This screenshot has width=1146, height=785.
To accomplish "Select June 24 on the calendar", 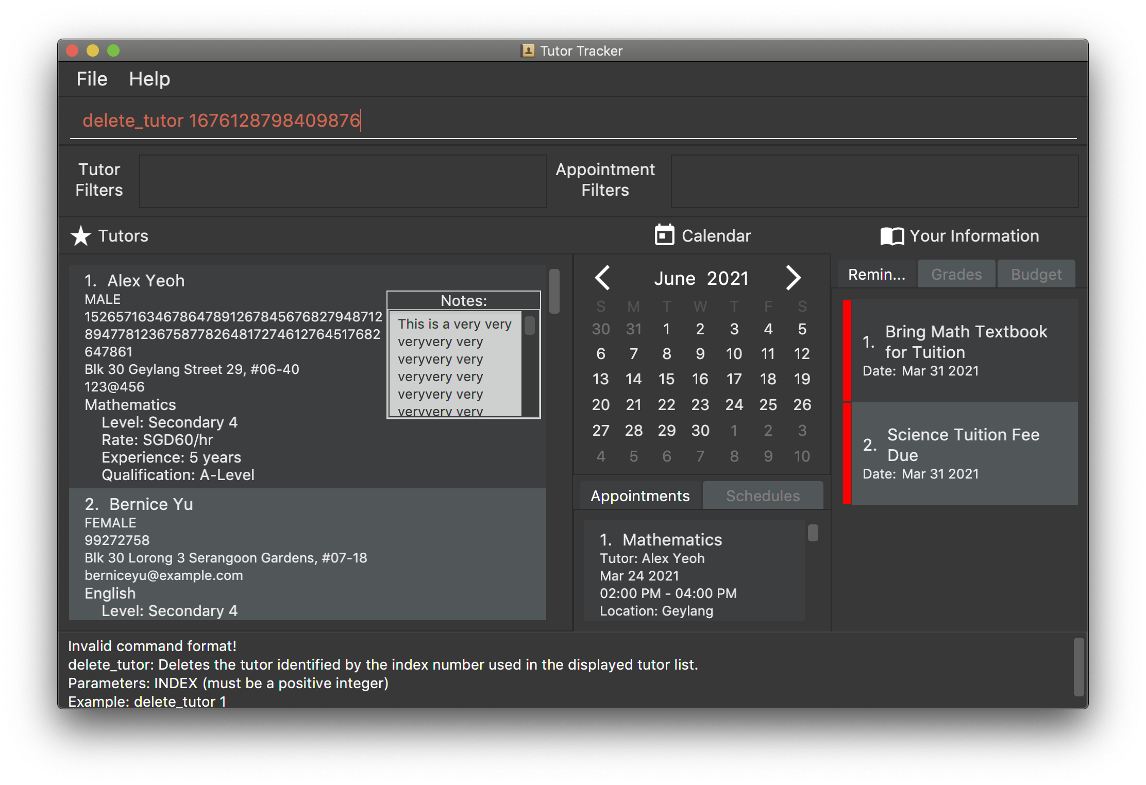I will [734, 405].
